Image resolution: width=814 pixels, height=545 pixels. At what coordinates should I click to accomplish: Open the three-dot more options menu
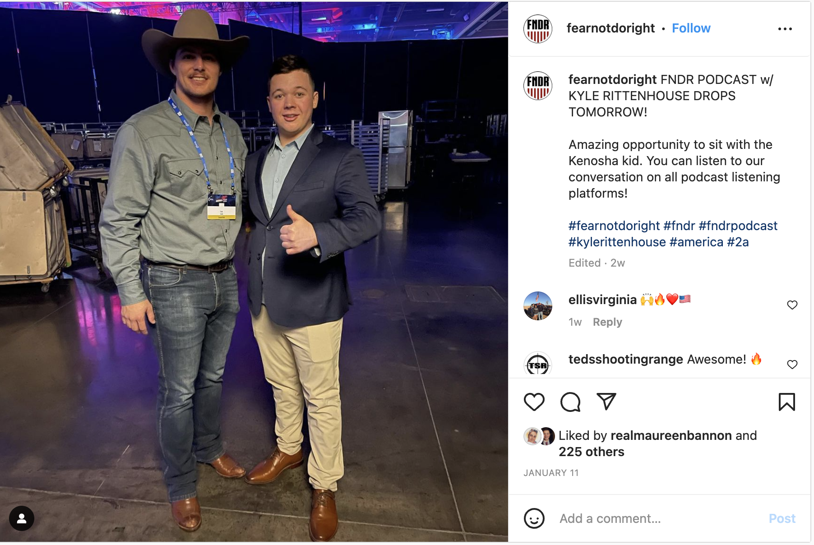coord(785,29)
